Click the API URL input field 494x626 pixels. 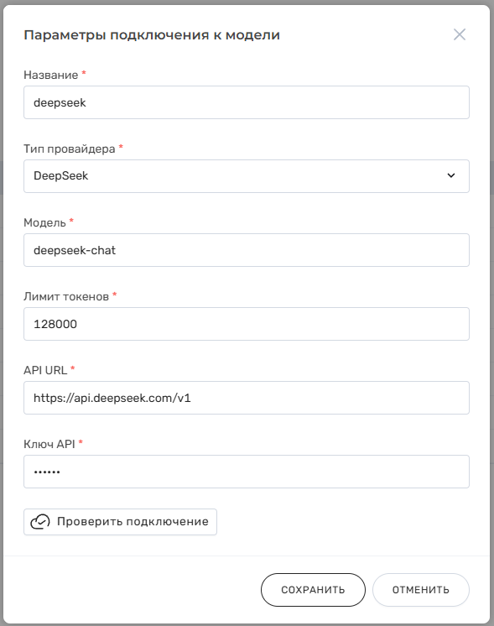(247, 398)
